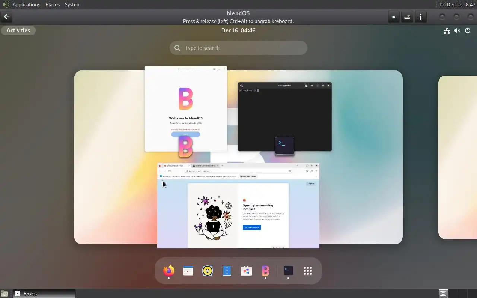
Task: Open the Firefox new tab plus button
Action: [222, 165]
